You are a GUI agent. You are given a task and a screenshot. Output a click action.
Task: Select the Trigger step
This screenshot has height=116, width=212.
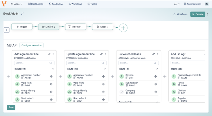point(22,27)
